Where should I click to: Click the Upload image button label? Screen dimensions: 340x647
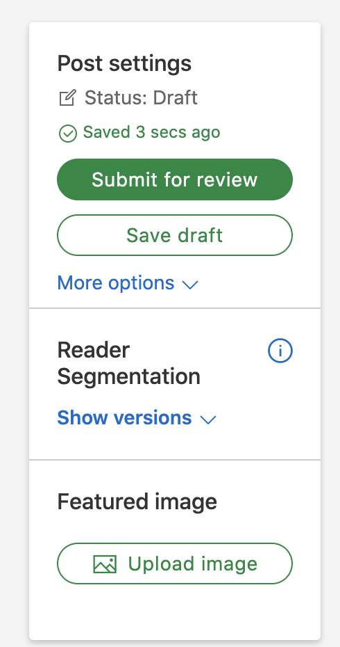tap(193, 564)
